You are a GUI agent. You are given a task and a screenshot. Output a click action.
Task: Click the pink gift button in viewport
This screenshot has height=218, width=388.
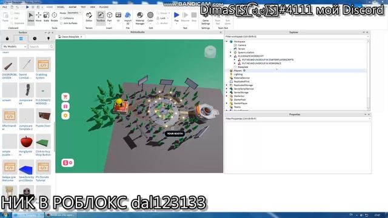(65, 107)
